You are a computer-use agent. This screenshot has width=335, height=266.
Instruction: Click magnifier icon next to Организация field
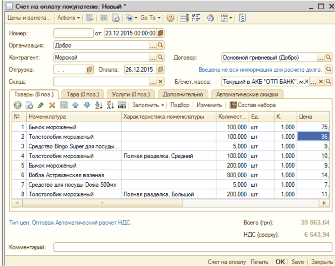click(161, 45)
